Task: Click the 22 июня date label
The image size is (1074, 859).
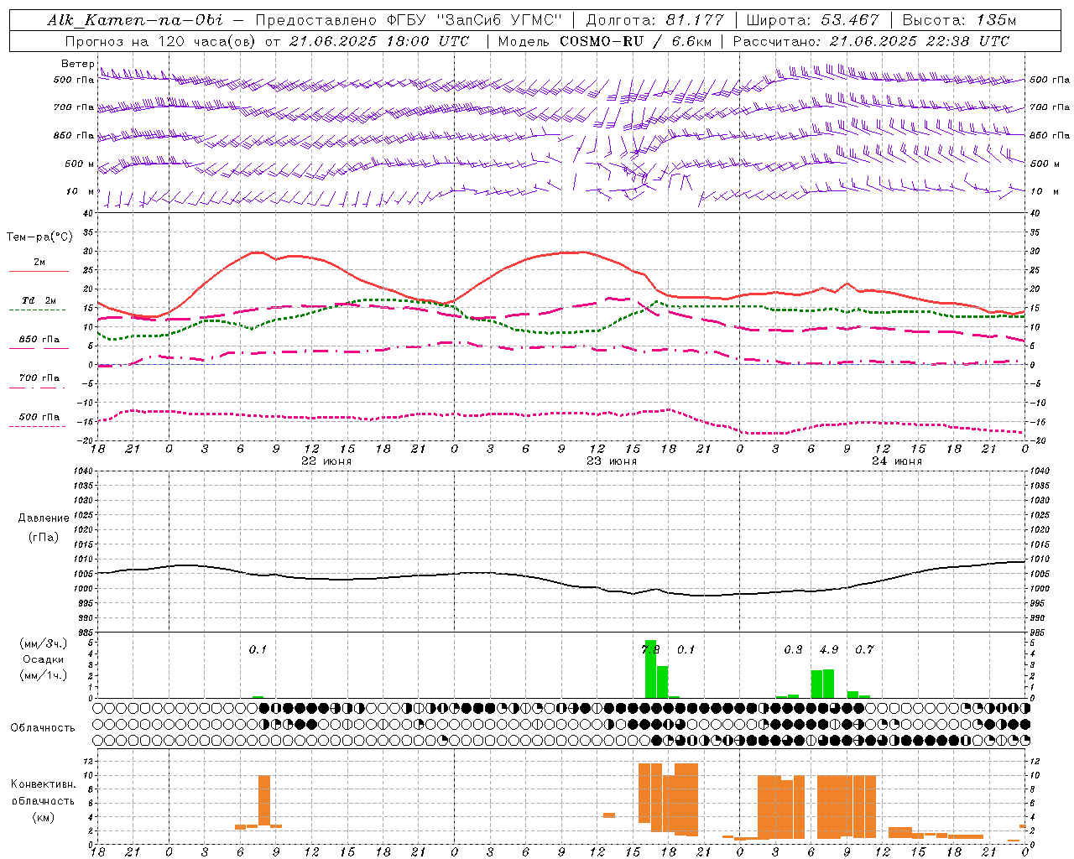Action: pyautogui.click(x=326, y=461)
